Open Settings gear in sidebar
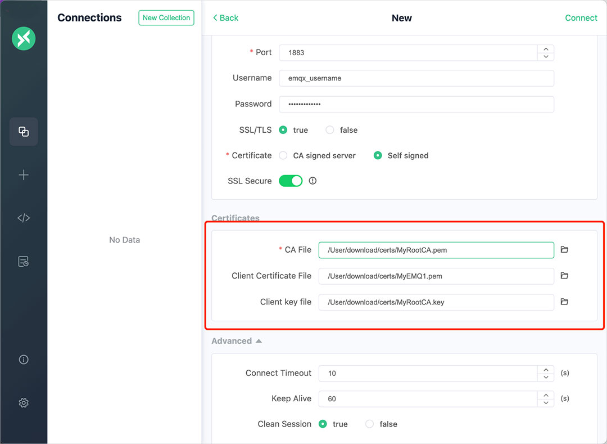 click(24, 403)
